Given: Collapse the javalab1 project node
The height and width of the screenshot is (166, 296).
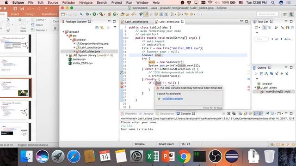Looking at the screenshot, I should [64, 32].
